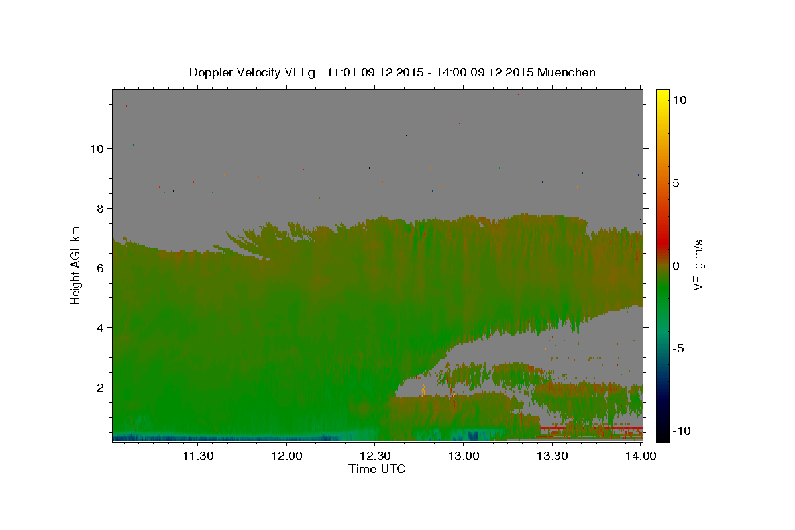Viewport: 795px width, 530px height.
Task: Click the 12:00 time tick label
Action: (288, 456)
